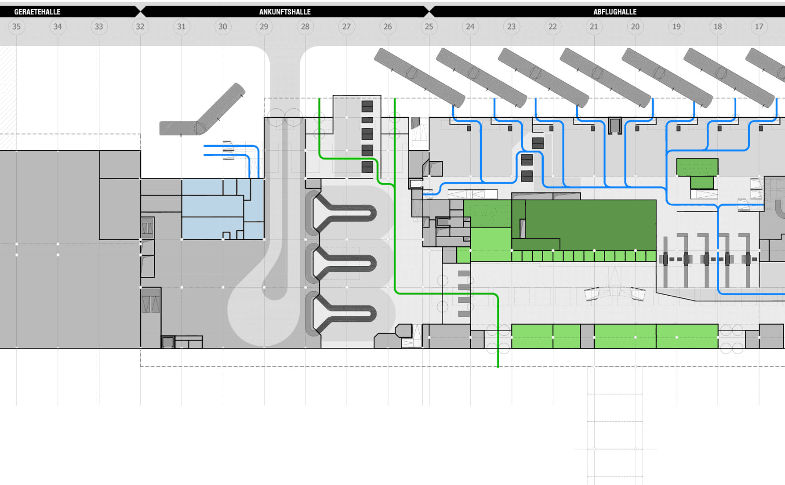The image size is (785, 485).
Task: Click grid axis marker 24
Action: (x=470, y=27)
